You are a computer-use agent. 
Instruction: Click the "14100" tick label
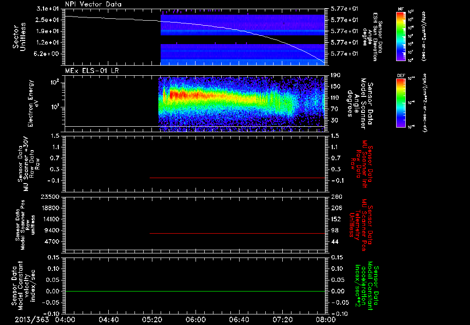50,219
